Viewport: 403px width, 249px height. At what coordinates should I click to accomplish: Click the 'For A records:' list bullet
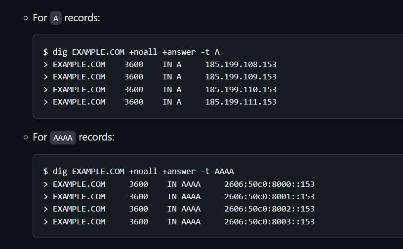point(26,18)
